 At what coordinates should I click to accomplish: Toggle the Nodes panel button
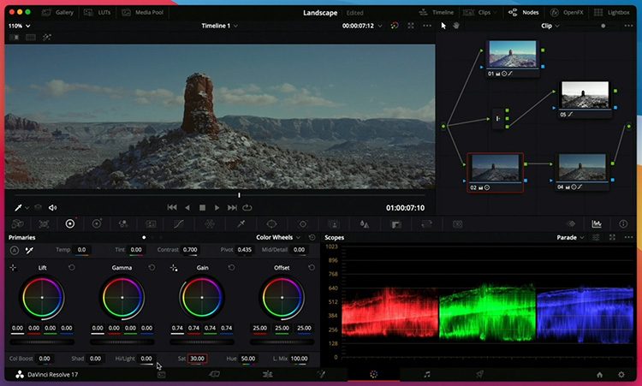tap(525, 13)
